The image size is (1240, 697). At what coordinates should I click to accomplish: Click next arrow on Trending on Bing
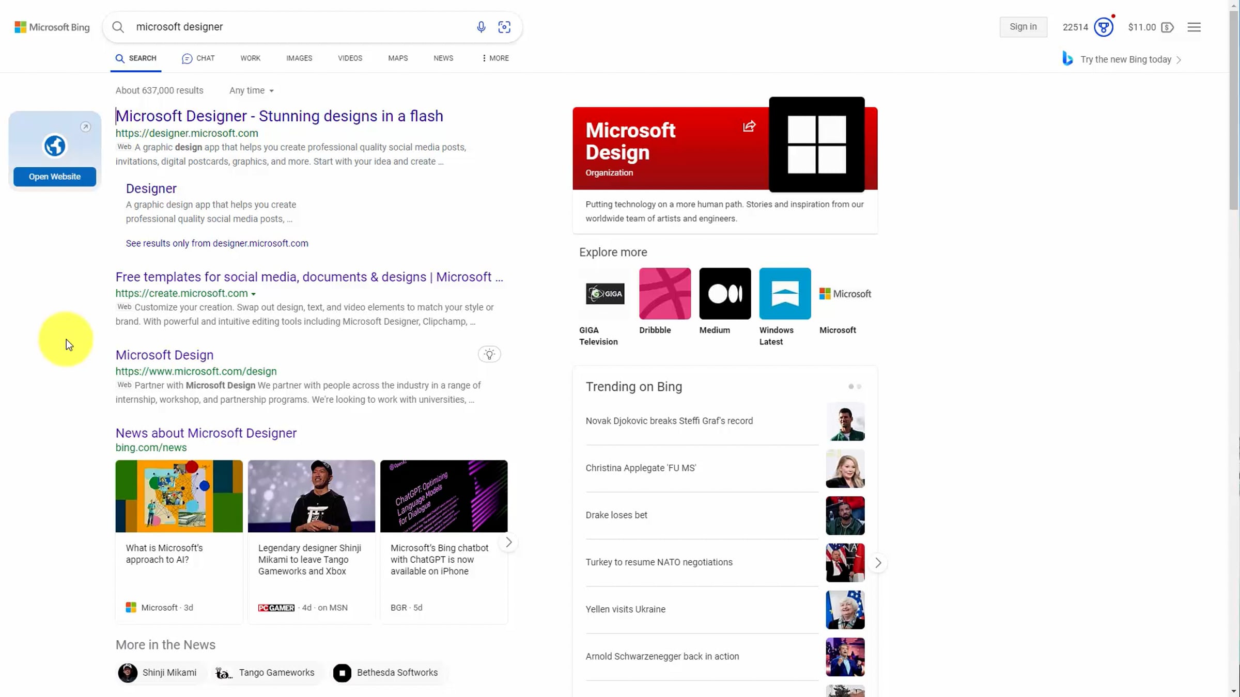(x=878, y=563)
